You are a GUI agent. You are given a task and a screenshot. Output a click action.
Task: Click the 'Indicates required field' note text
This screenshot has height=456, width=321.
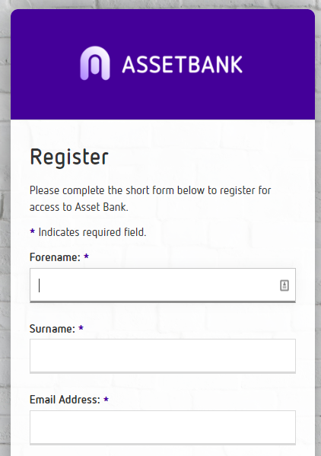[92, 232]
